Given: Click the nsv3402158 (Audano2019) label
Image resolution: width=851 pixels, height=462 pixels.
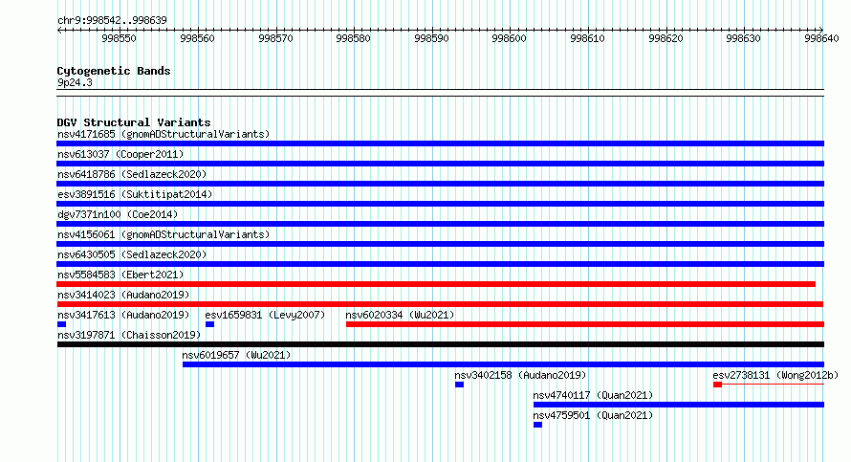Looking at the screenshot, I should point(520,375).
